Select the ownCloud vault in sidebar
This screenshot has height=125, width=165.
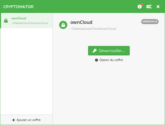pos(26,21)
